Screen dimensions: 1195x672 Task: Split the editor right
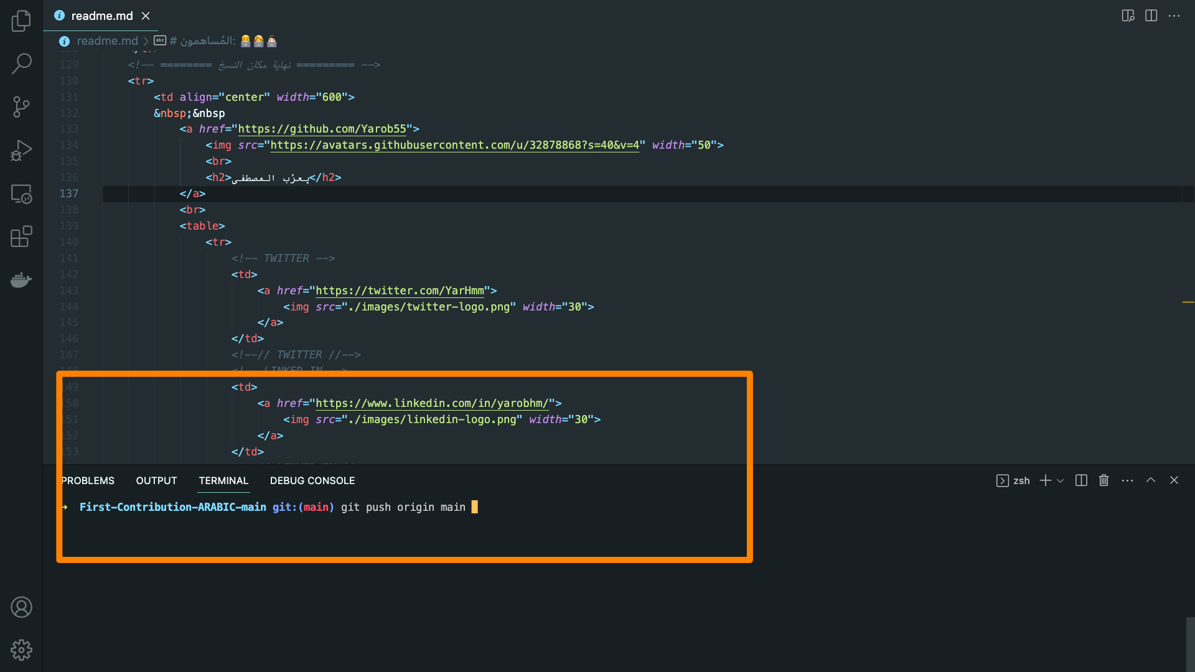click(1151, 16)
